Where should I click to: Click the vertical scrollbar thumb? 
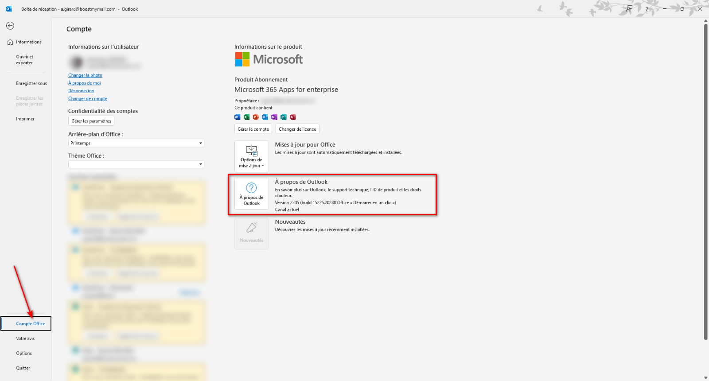(706, 182)
